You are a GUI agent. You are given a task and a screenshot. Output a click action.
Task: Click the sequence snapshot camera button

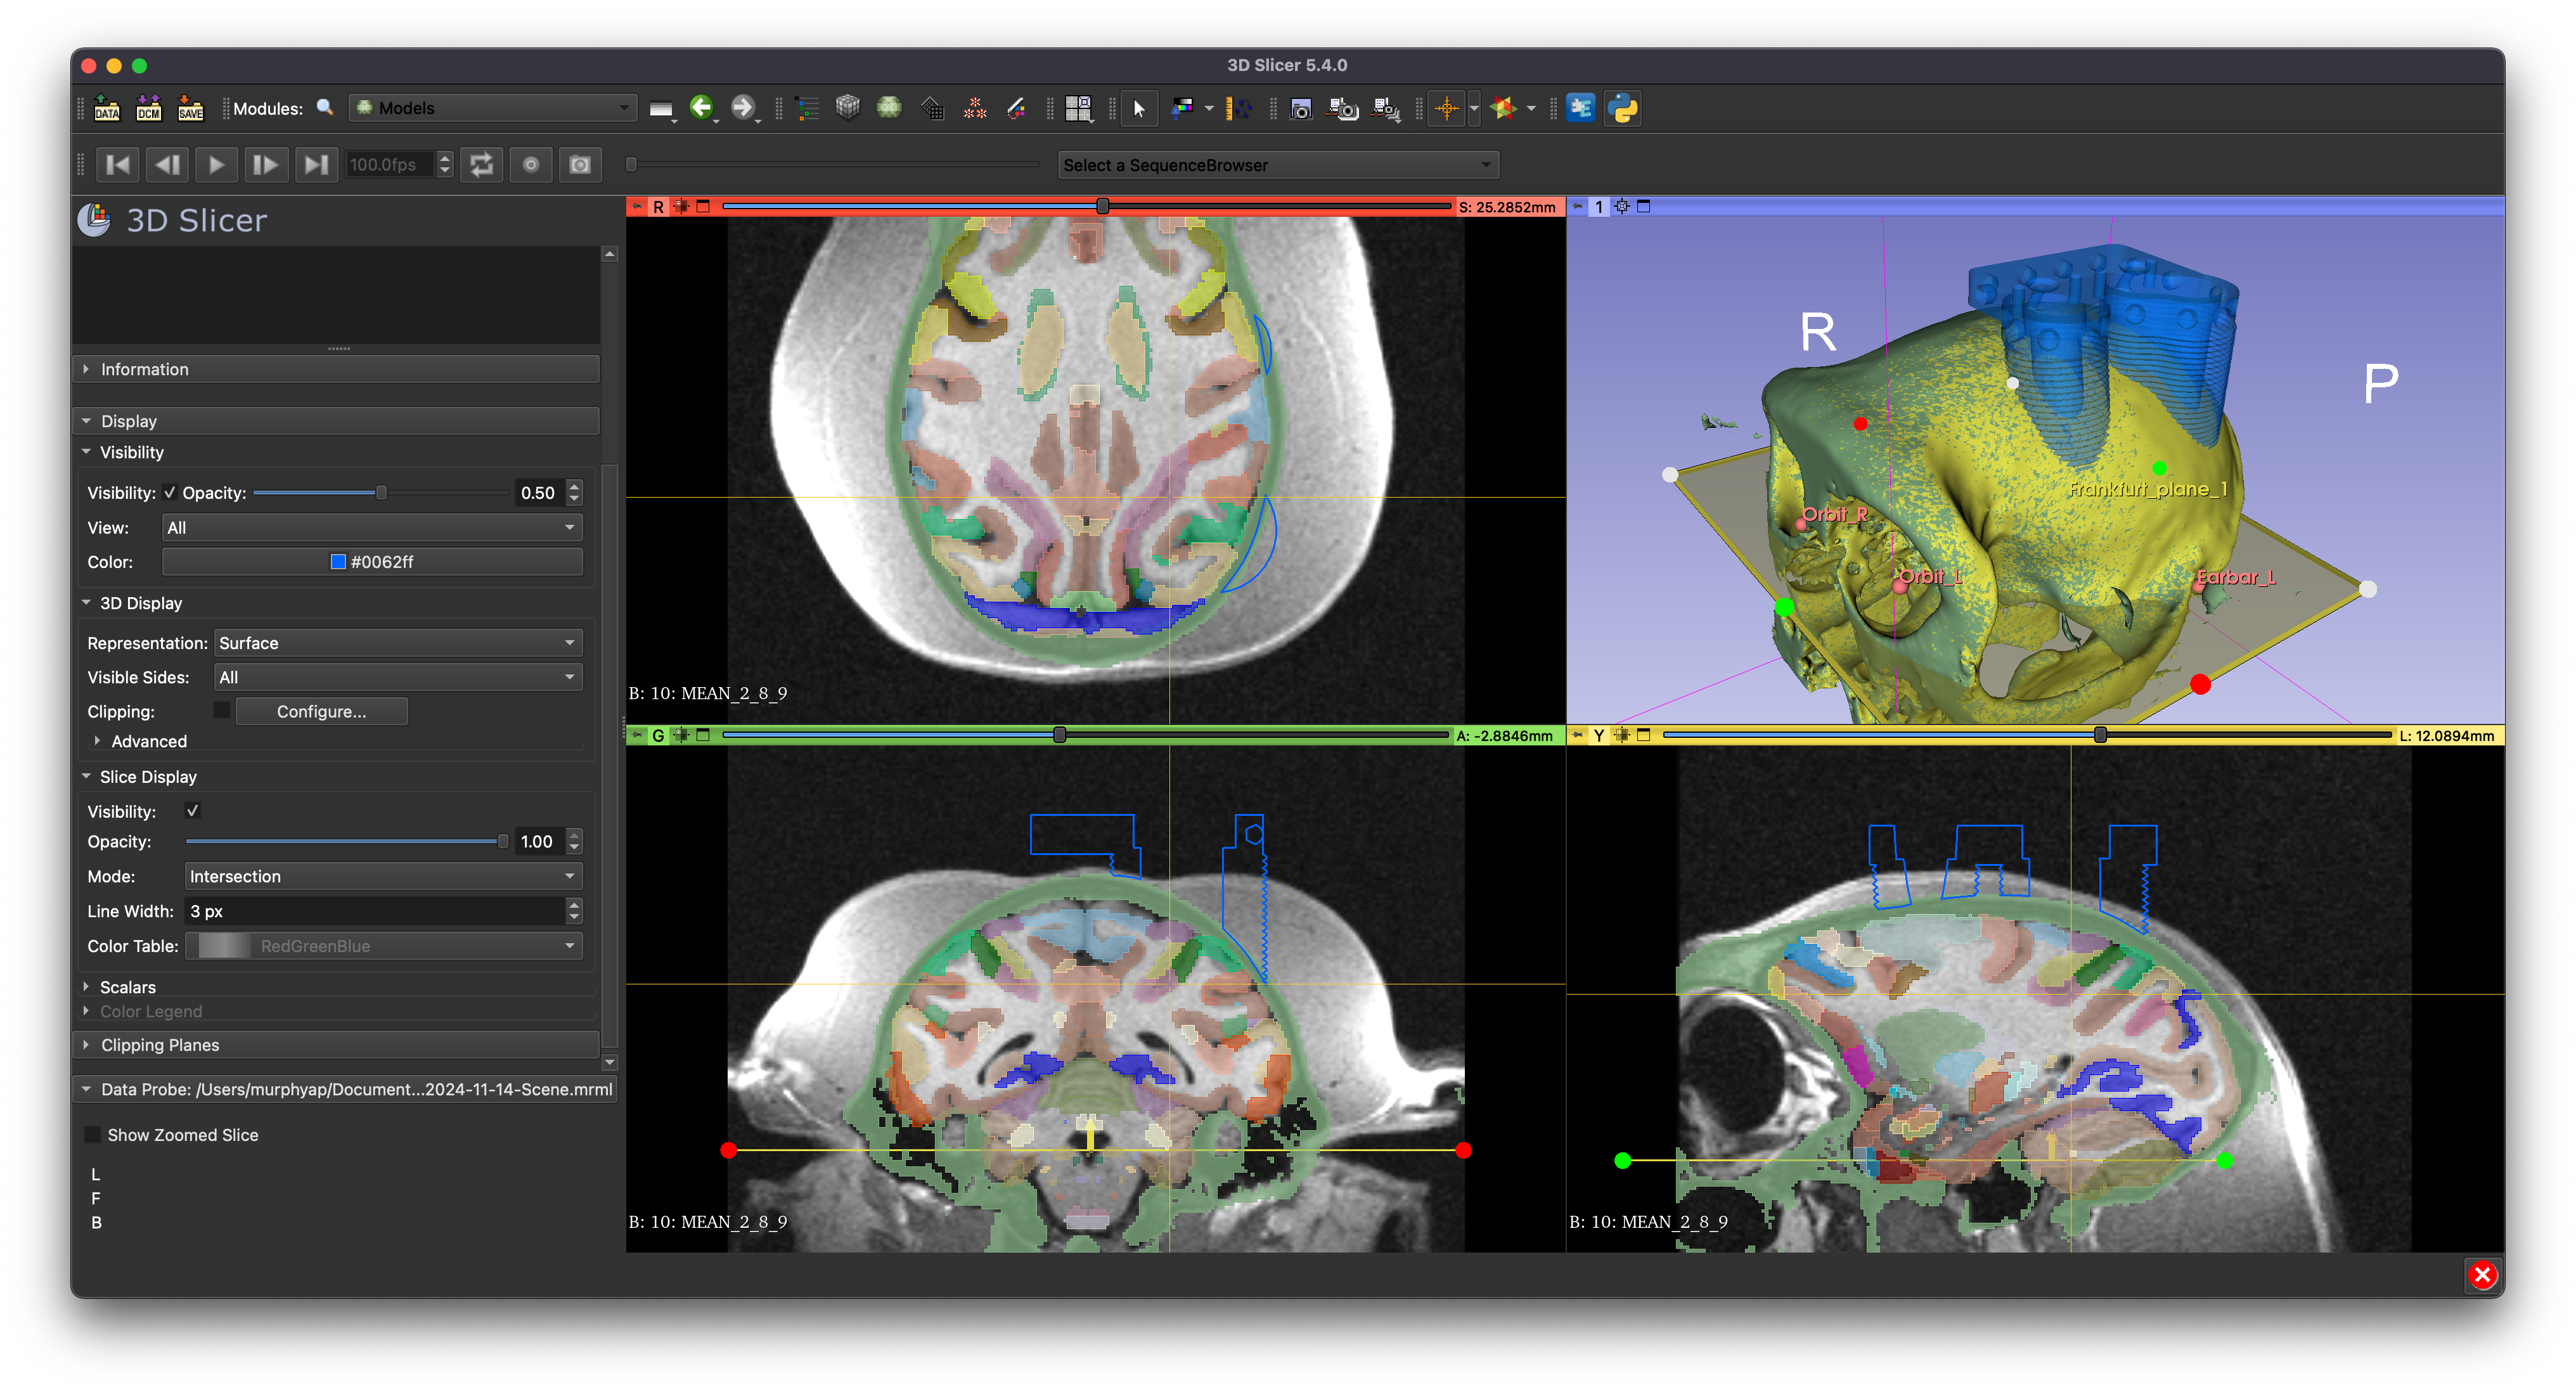point(580,164)
